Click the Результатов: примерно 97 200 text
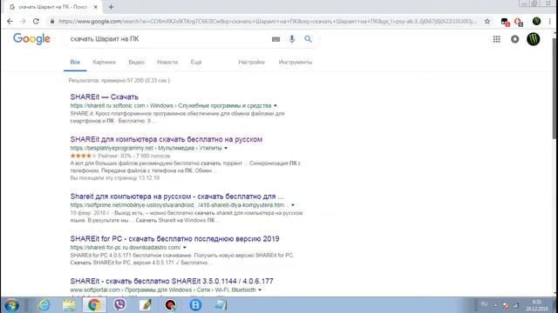The height and width of the screenshot is (313, 558). click(x=119, y=81)
